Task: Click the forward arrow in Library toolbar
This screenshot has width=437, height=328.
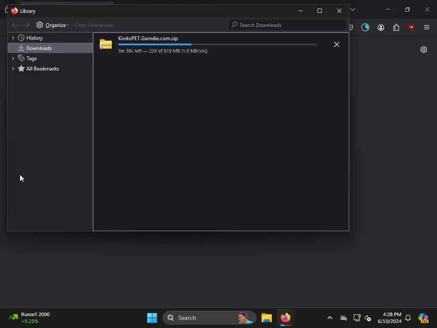Action: point(26,25)
